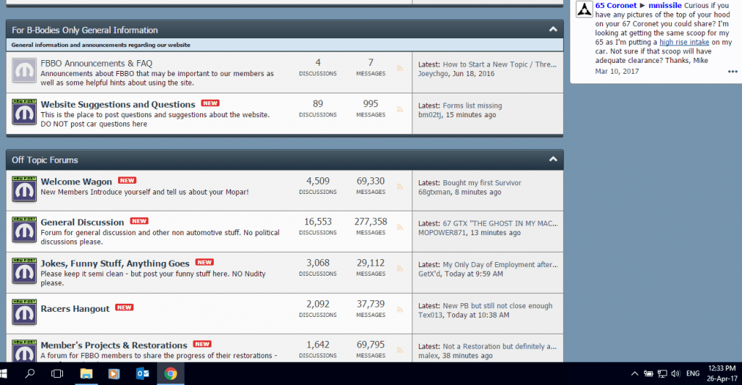742x385 pixels.
Task: Open Outlook from taskbar
Action: point(143,373)
